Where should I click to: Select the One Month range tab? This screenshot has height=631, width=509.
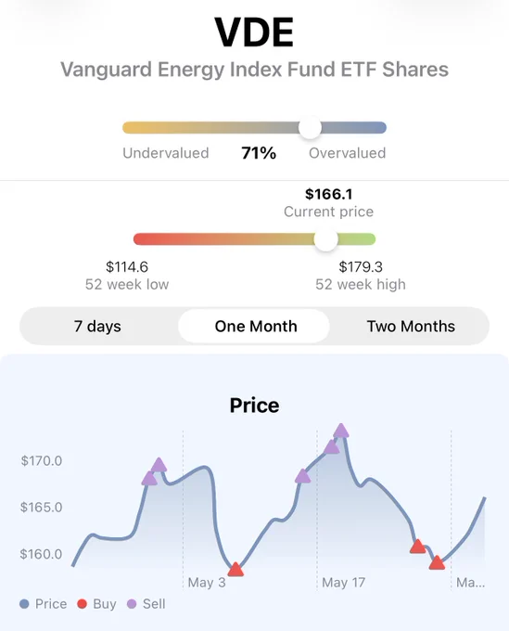tap(254, 326)
